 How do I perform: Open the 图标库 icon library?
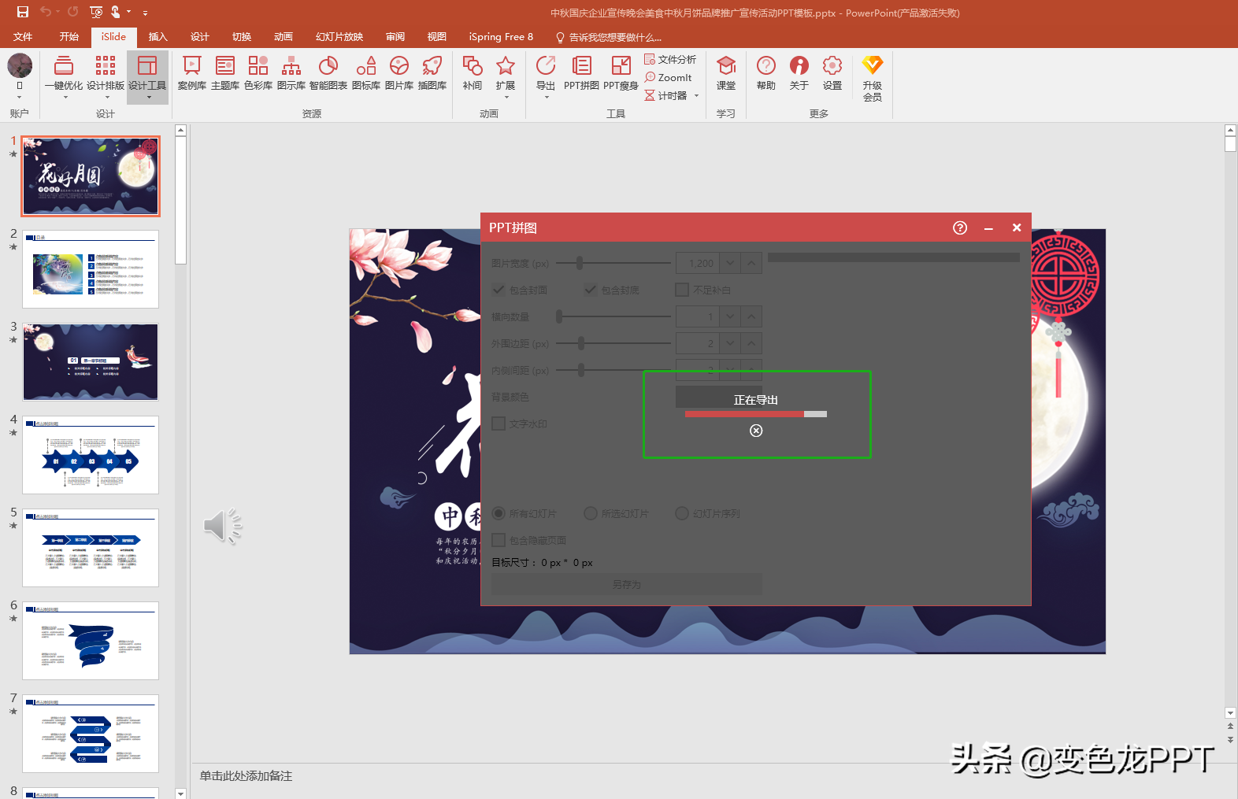[366, 74]
